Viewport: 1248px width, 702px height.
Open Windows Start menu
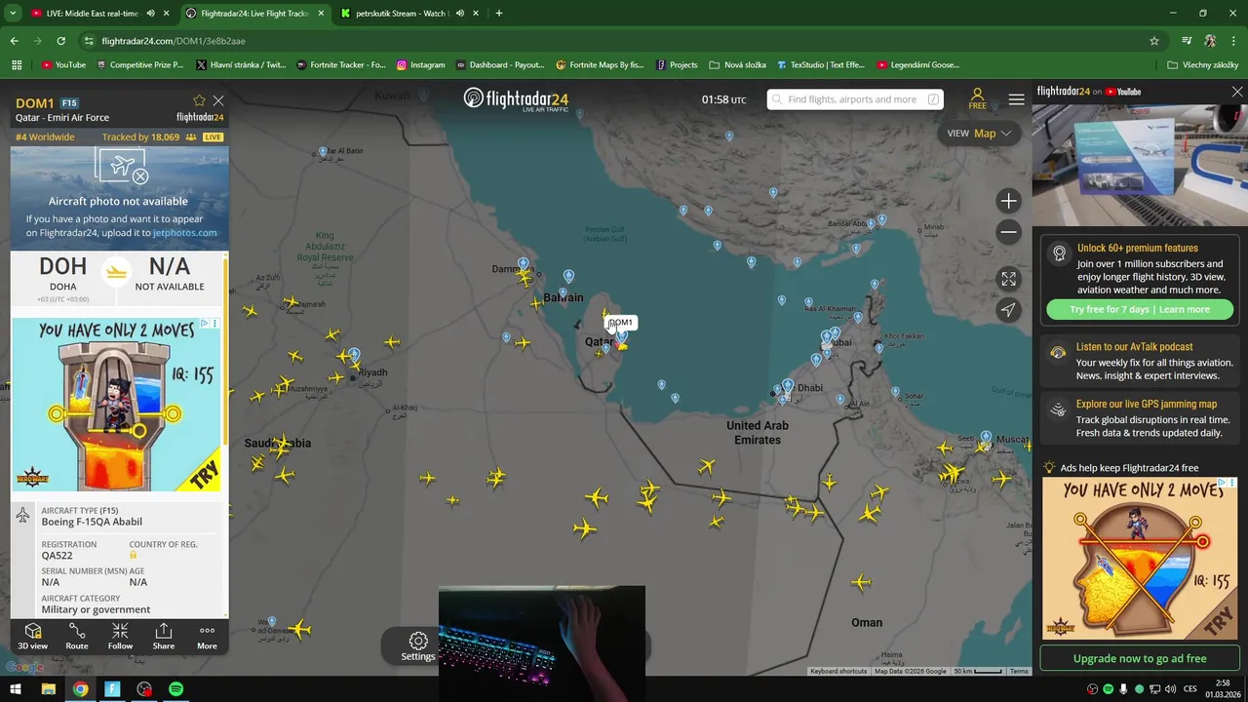[16, 689]
